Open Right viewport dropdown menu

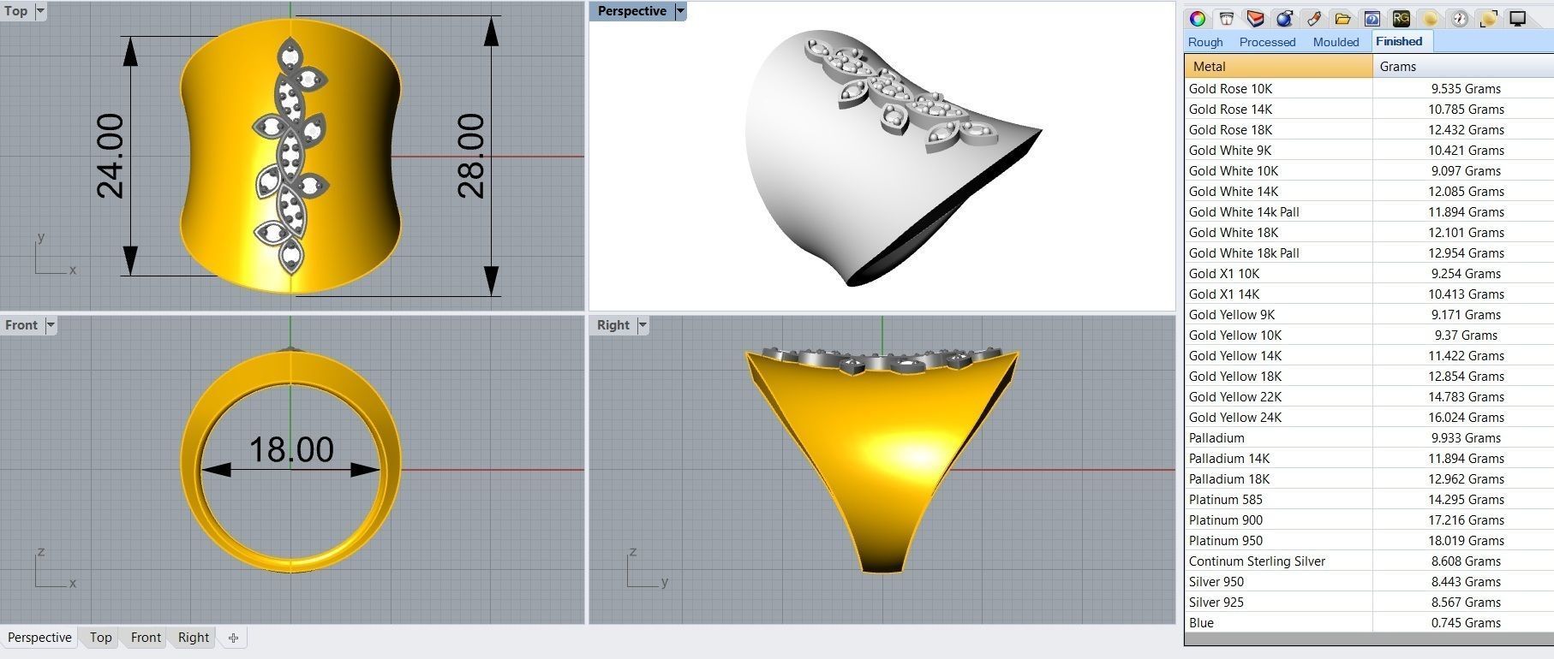coord(643,325)
